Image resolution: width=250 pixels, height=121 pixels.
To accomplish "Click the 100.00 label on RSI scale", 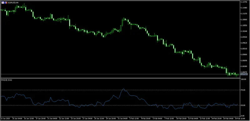I will (x=243, y=79).
